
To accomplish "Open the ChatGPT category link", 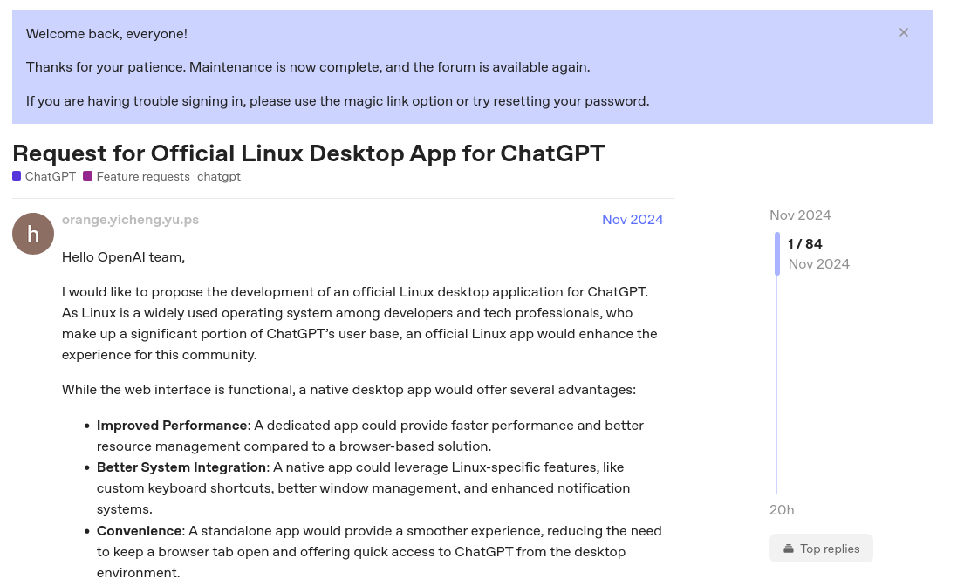I will 44,176.
